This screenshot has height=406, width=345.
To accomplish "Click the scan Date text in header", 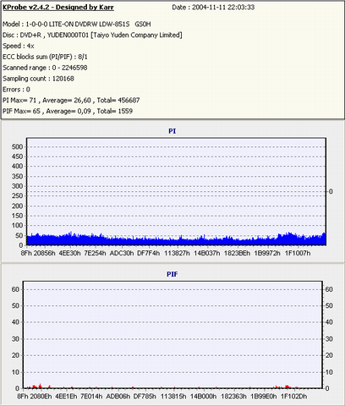I will click(213, 8).
